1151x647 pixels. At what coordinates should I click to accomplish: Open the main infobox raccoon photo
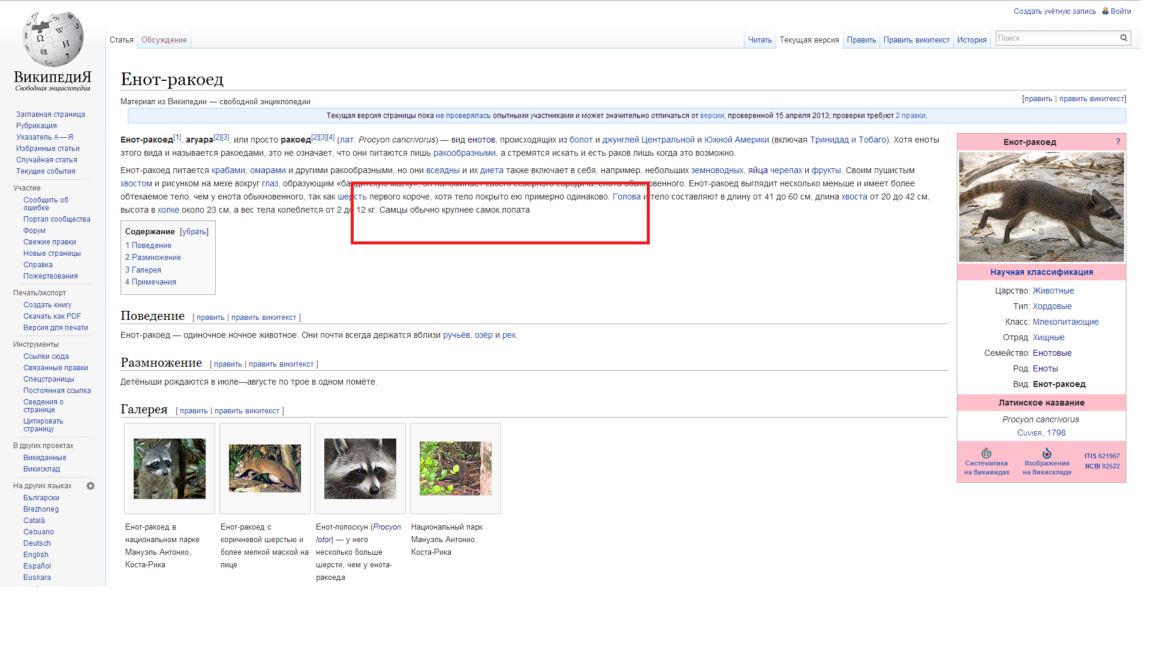coord(1041,206)
